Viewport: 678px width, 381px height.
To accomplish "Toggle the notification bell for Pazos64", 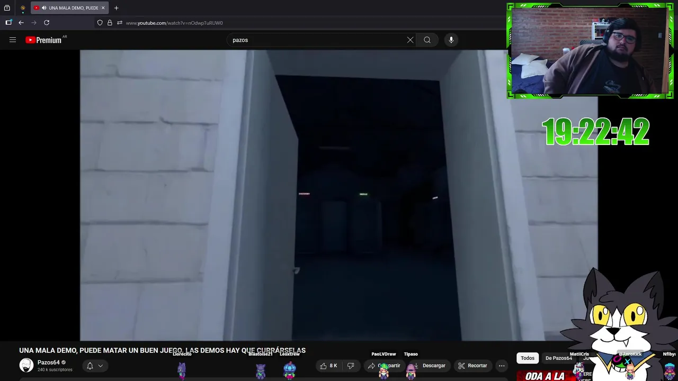I will (90, 366).
